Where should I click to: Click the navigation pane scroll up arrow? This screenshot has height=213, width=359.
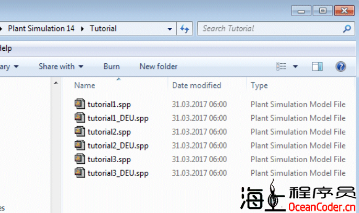(x=56, y=83)
